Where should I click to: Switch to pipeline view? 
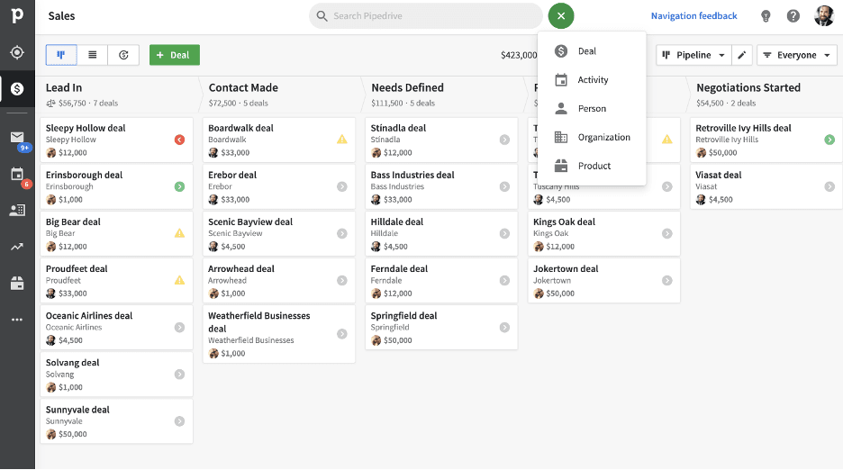coord(61,55)
